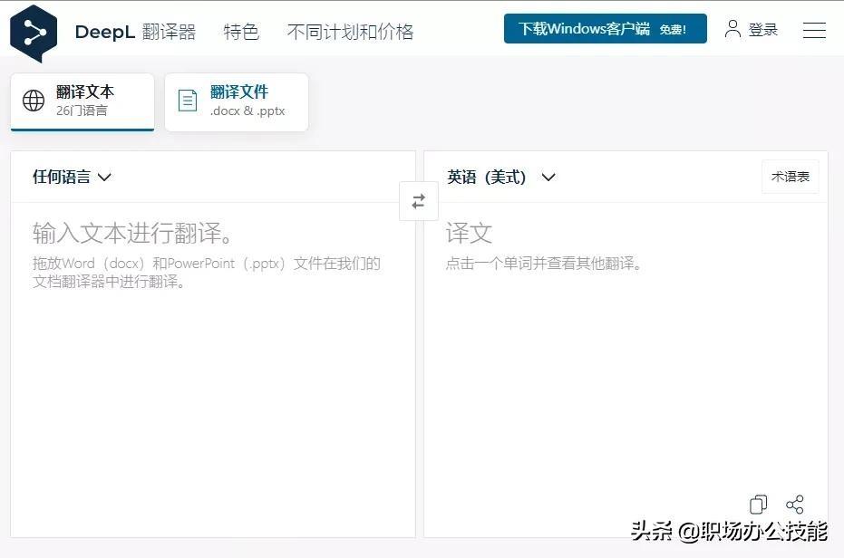Click the globe icon in 翻译文本 tab
Viewport: 844px width, 558px height.
[x=34, y=101]
